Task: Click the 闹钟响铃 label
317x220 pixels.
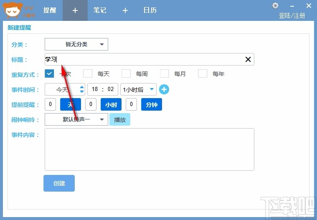Action: click(x=25, y=120)
